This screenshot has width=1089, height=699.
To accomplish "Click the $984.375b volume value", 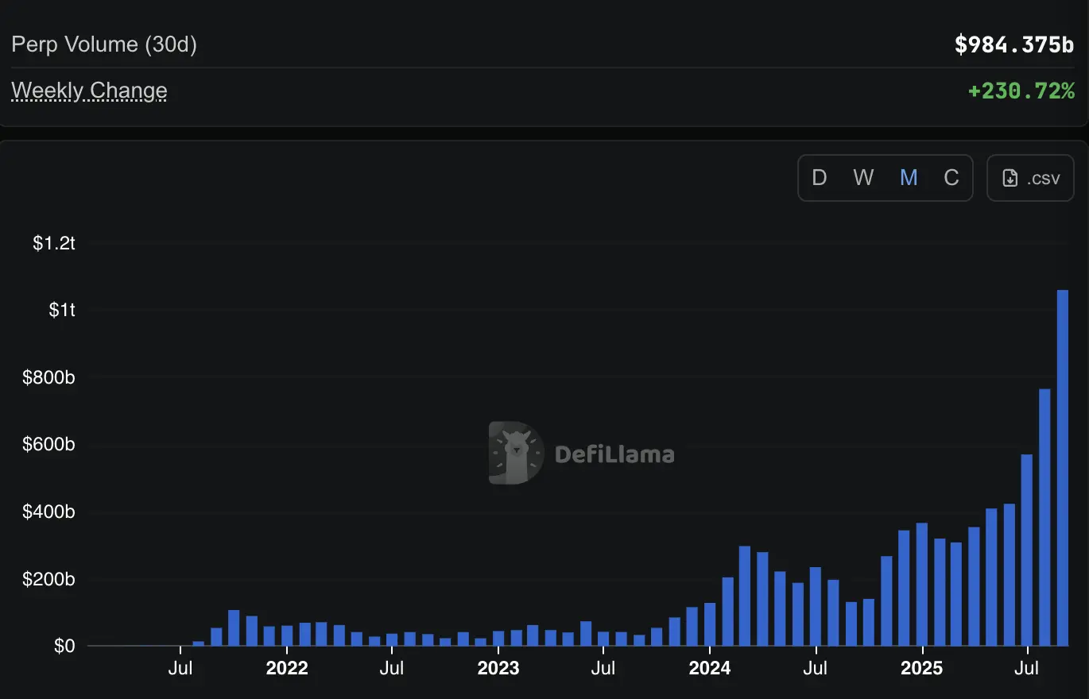I will (1014, 45).
